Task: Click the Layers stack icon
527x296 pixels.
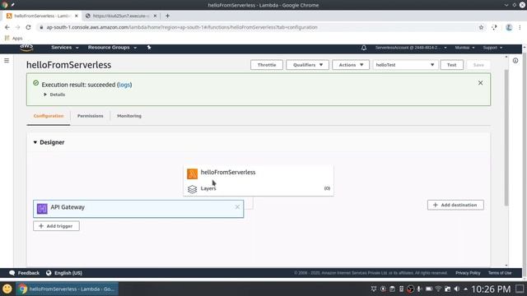Action: [192, 189]
